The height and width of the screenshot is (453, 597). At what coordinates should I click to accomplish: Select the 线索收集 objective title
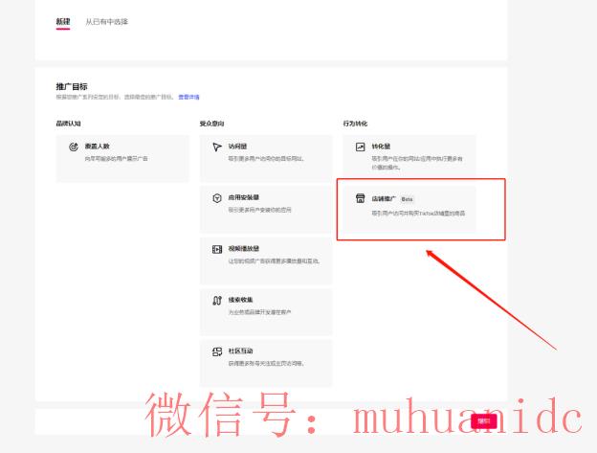[241, 300]
